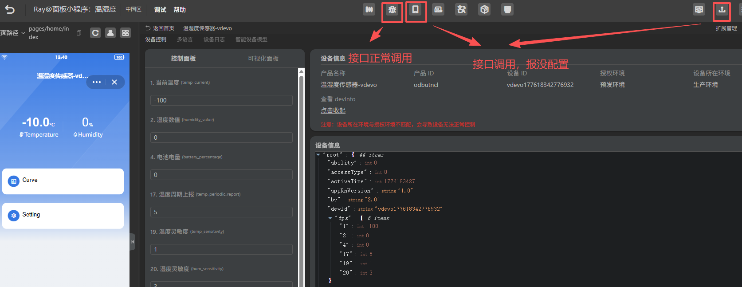This screenshot has height=287, width=742.
Task: Open the translate multilingual tool icon
Action: (461, 9)
